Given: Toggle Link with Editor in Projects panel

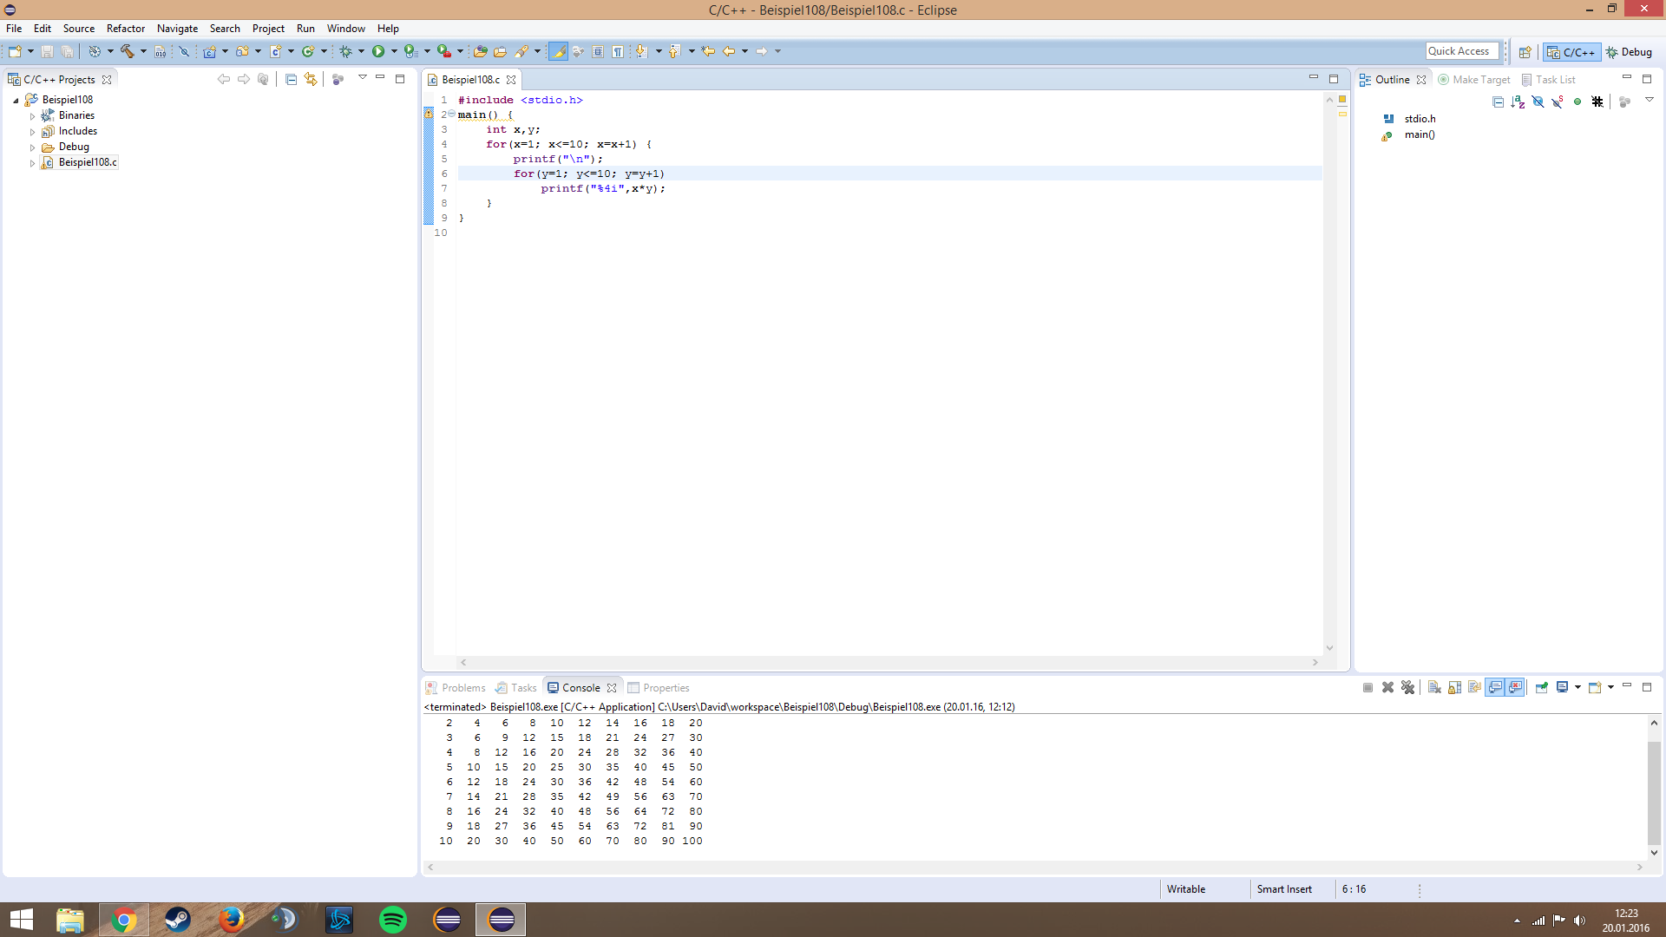Looking at the screenshot, I should tap(311, 79).
